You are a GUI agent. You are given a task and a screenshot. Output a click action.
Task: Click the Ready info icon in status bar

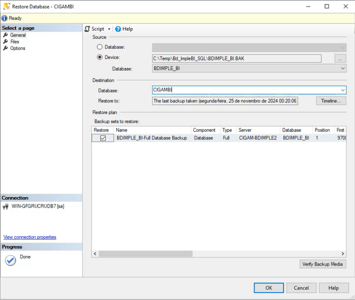5,18
